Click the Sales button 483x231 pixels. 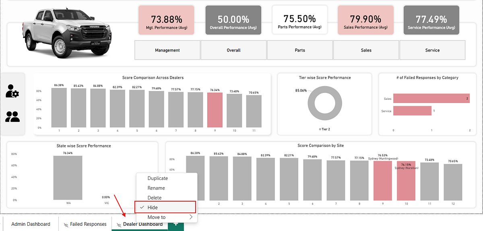(x=366, y=50)
